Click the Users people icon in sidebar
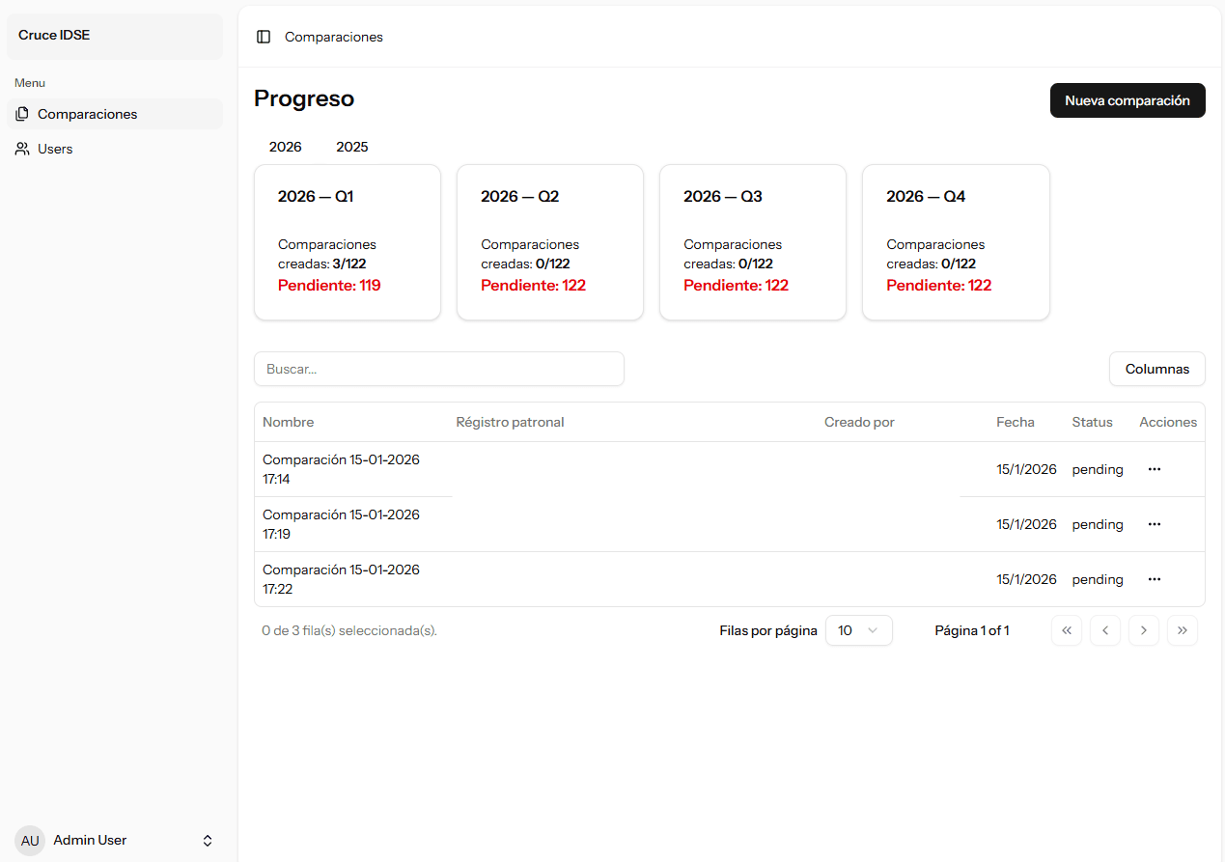The height and width of the screenshot is (862, 1225). click(x=22, y=149)
